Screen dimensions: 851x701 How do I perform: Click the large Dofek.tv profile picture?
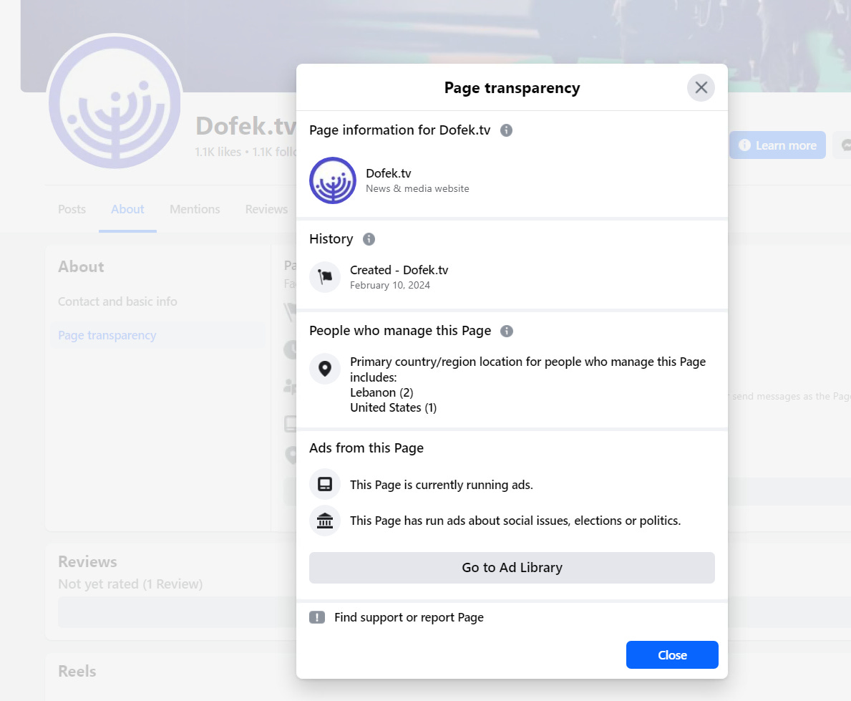(x=115, y=102)
